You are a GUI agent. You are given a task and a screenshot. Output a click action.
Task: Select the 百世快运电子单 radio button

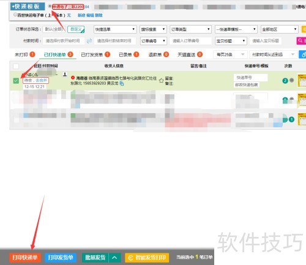(x=15, y=15)
